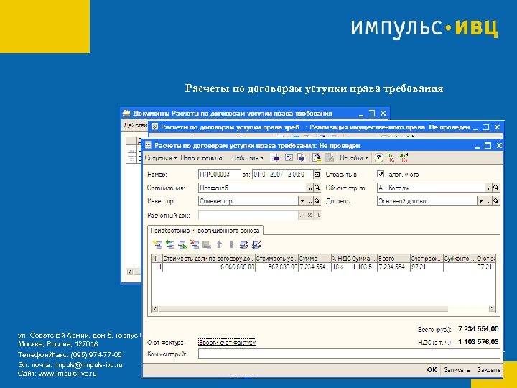Expand the Инвестор dropdown arrow
The width and height of the screenshot is (517, 388).
pyautogui.click(x=302, y=201)
